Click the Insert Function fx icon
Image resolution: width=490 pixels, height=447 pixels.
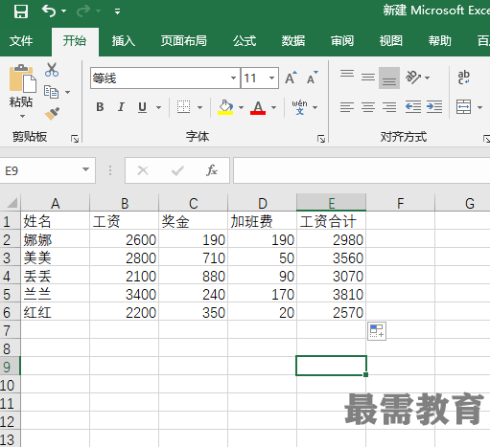[x=212, y=170]
